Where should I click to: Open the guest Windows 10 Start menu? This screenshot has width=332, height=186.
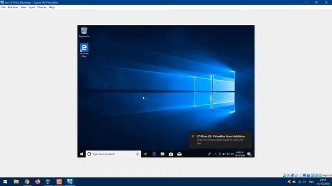pyautogui.click(x=81, y=154)
